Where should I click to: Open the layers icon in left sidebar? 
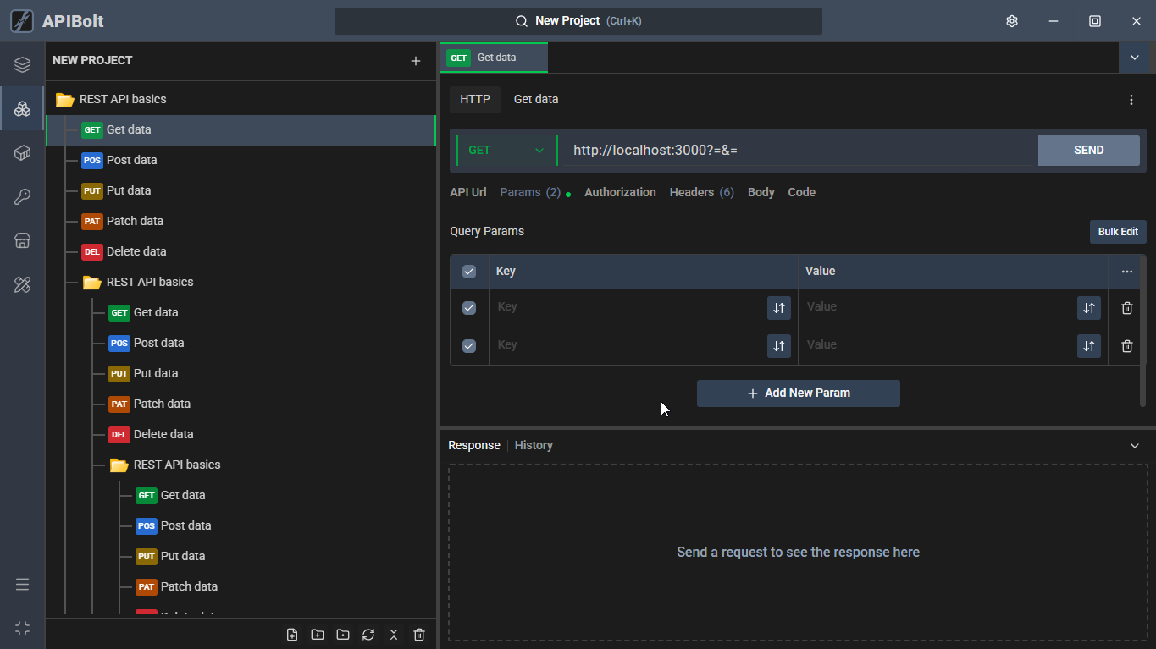(x=23, y=65)
